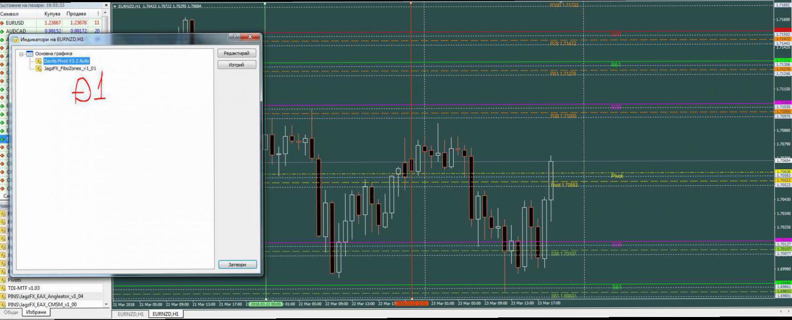Switch to the first EURNZD,H1 chart tab
792x320 pixels.
coord(130,314)
